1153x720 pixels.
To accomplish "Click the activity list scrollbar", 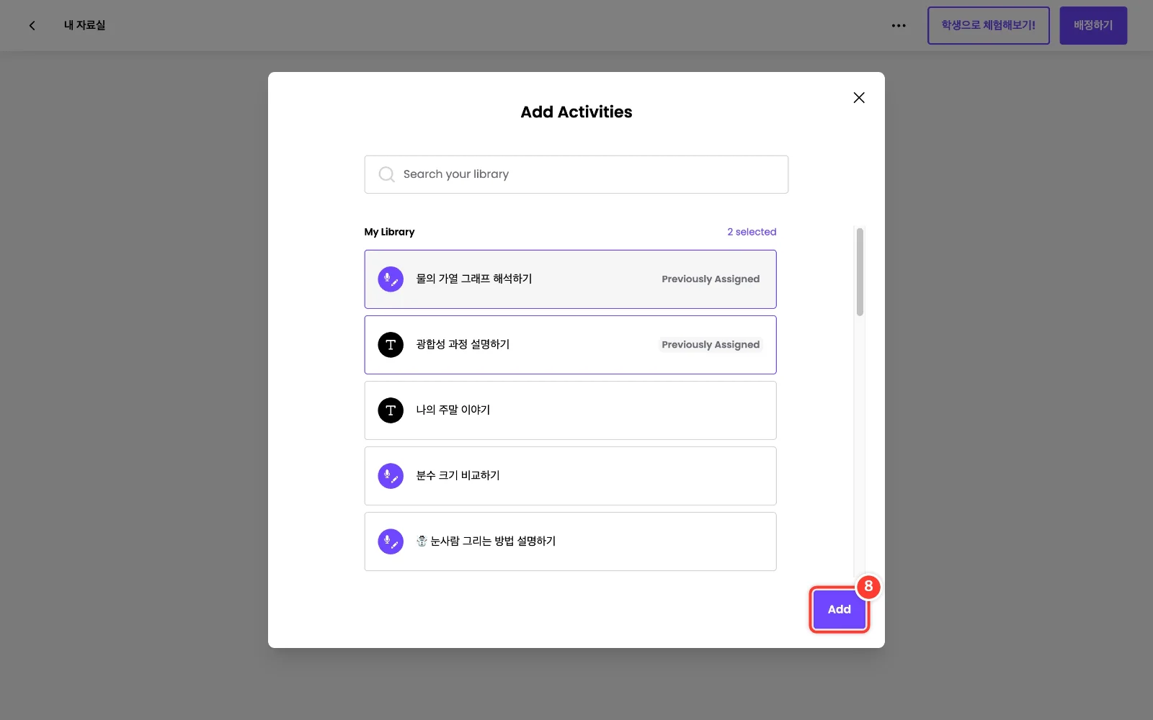I will [x=860, y=272].
